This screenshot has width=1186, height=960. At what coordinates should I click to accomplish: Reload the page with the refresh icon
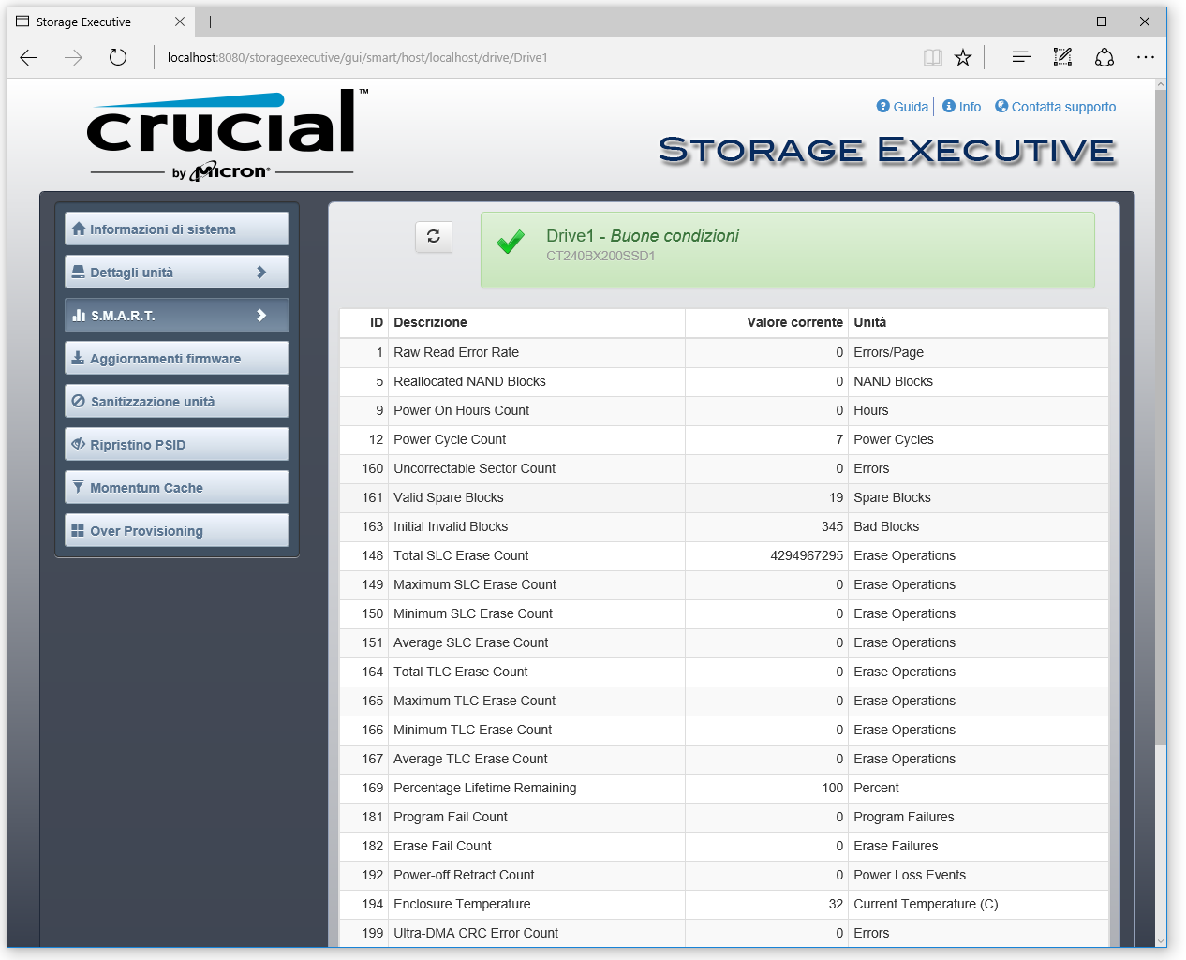point(118,58)
